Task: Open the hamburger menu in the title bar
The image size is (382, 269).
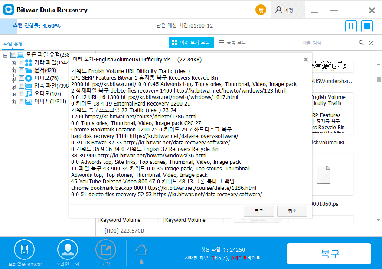Action: click(x=314, y=10)
